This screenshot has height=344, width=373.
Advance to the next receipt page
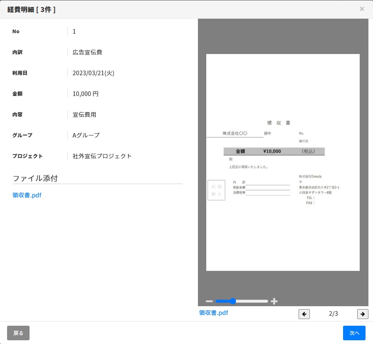coord(363,314)
